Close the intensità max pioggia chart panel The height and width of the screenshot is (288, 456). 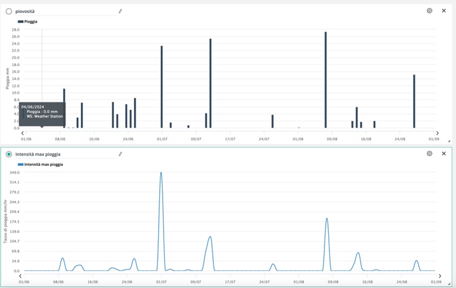point(444,153)
